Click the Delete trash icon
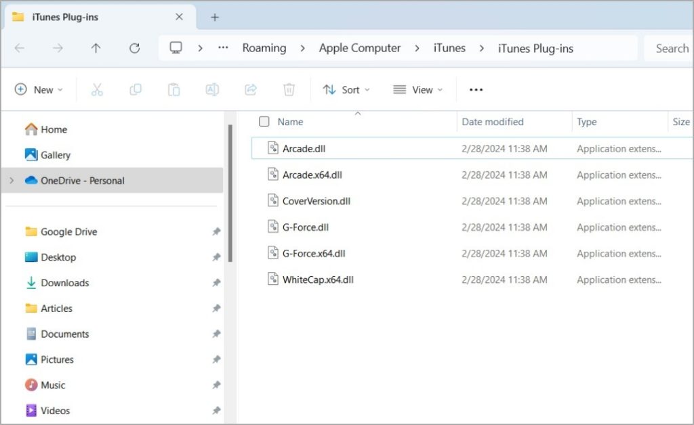Viewport: 694px width, 425px height. (289, 89)
